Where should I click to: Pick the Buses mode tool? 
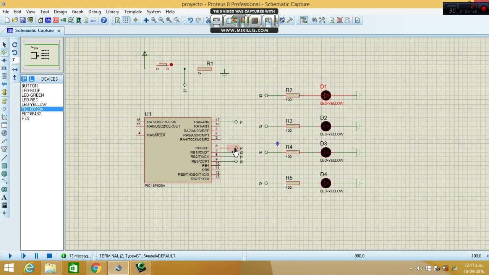pos(4,84)
